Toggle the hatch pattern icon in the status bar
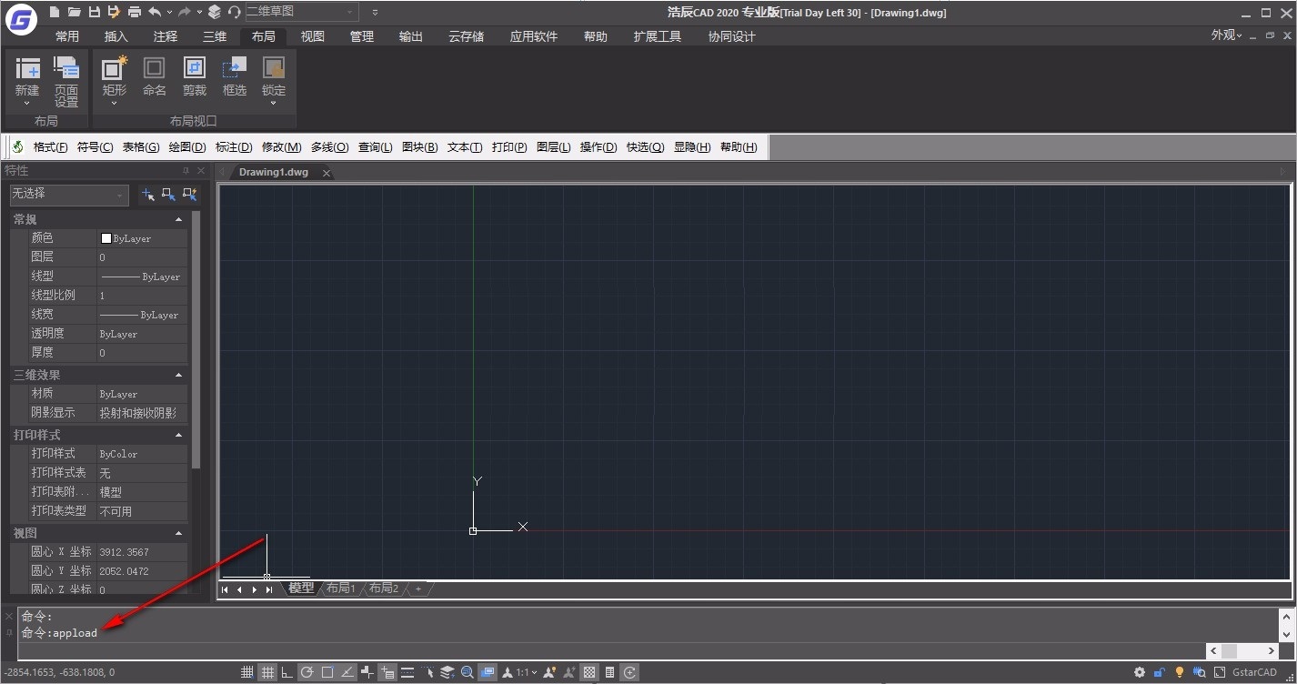The image size is (1297, 684). pyautogui.click(x=589, y=673)
